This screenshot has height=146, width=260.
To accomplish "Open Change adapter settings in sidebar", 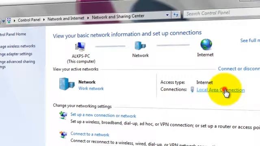I will click(x=16, y=54).
